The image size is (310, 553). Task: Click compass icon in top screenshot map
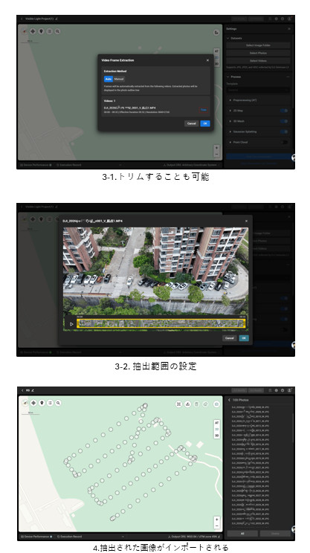pos(25,31)
